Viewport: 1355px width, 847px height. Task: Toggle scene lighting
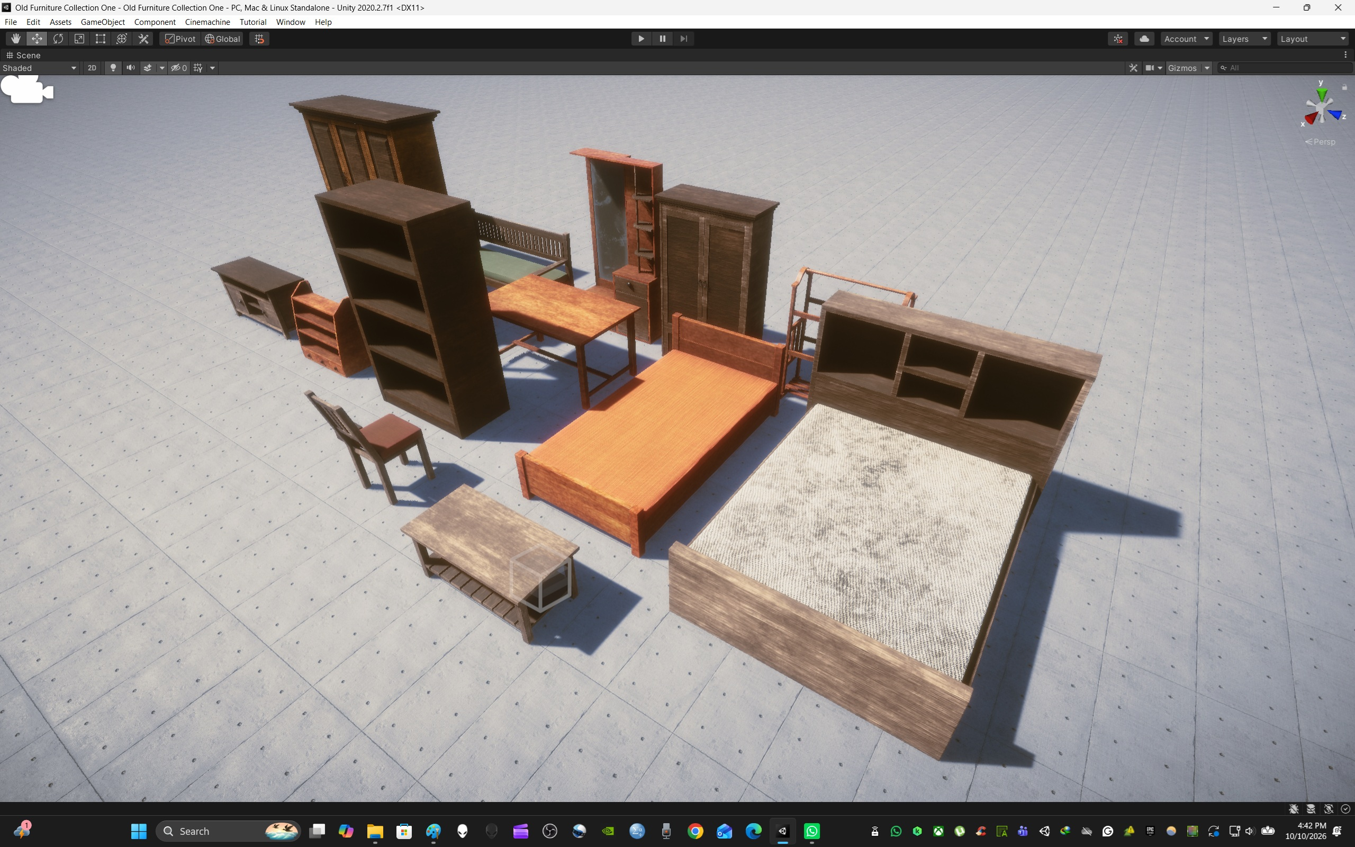pos(113,68)
